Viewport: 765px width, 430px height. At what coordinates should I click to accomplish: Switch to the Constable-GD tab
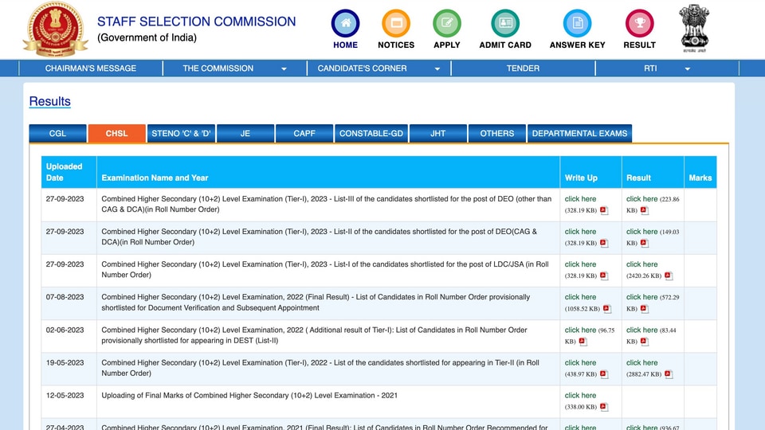pyautogui.click(x=371, y=133)
